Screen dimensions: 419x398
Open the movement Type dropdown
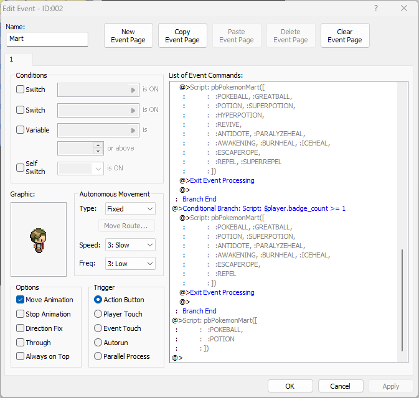point(130,209)
